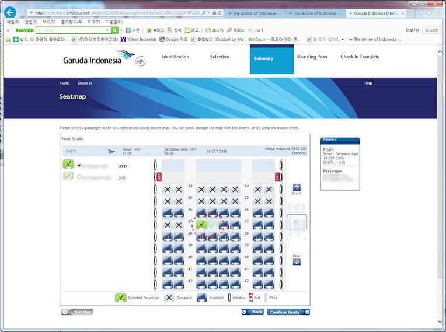Click the Garuda Indonesia logo
The height and width of the screenshot is (332, 446).
104,58
